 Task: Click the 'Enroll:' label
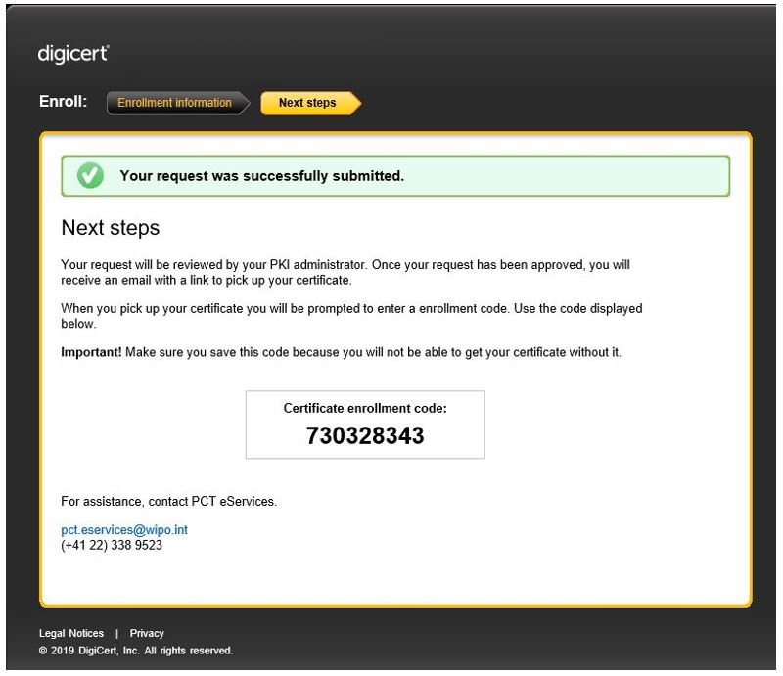64,102
